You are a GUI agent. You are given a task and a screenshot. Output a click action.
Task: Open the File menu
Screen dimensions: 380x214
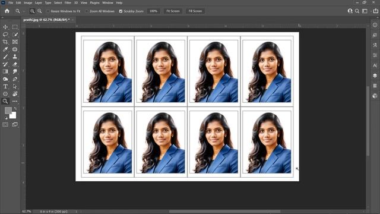coord(11,3)
